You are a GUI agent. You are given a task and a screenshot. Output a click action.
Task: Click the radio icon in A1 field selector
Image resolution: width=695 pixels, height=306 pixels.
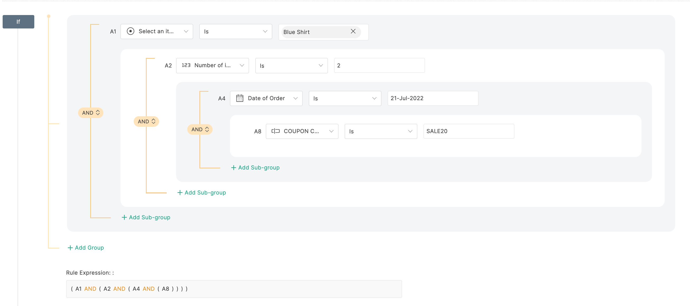pyautogui.click(x=131, y=31)
